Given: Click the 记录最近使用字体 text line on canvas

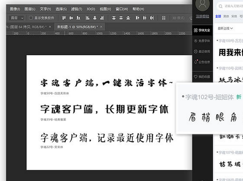Looking at the screenshot, I should pyautogui.click(x=107, y=138).
